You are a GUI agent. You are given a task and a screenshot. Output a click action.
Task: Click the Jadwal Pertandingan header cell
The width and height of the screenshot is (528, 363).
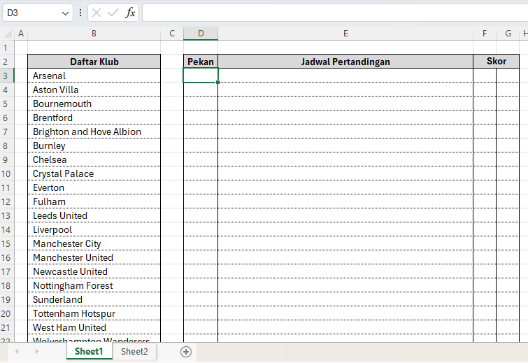click(x=345, y=62)
